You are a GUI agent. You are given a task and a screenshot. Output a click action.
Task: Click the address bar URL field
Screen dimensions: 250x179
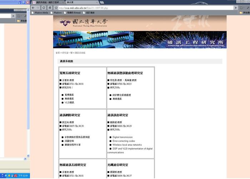146,8
